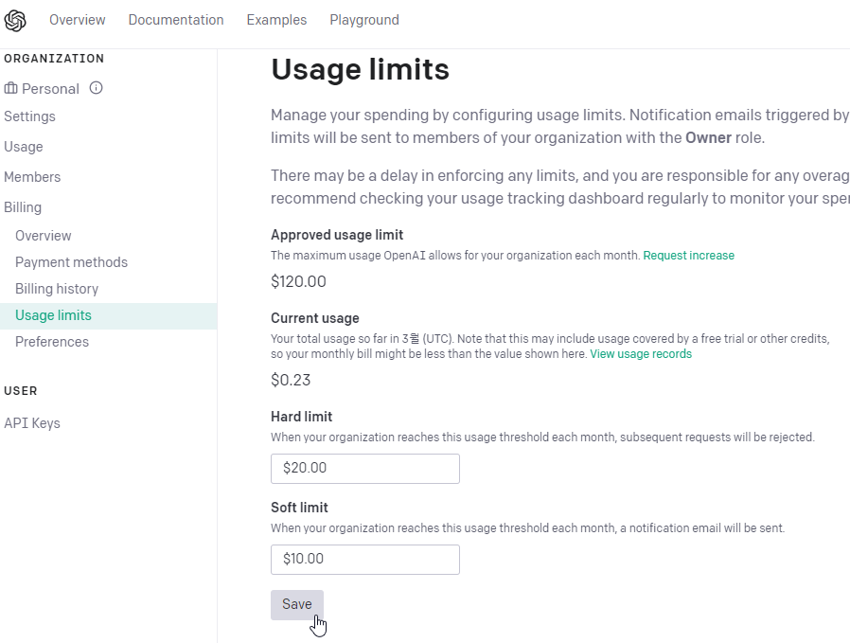The width and height of the screenshot is (850, 643).
Task: Click the Hard limit input field
Action: pos(365,469)
